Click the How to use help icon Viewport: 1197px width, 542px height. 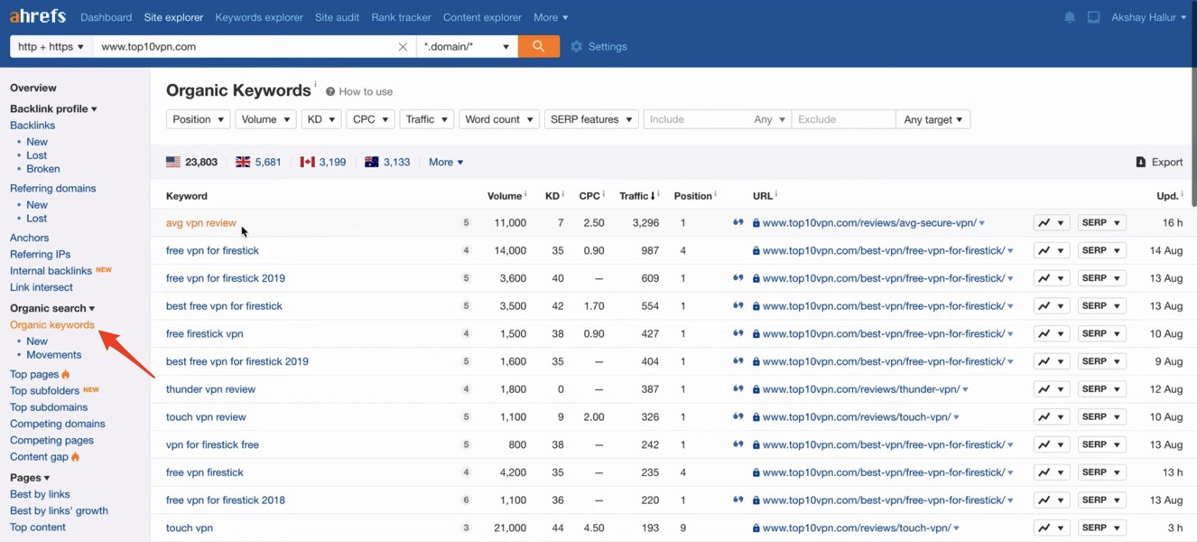click(x=330, y=91)
